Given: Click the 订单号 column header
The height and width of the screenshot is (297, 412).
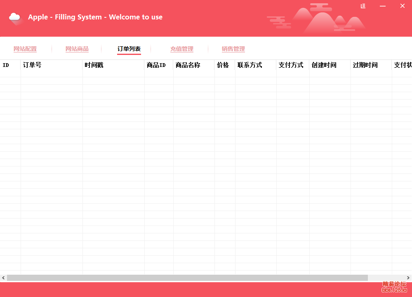Looking at the screenshot, I should [x=51, y=65].
